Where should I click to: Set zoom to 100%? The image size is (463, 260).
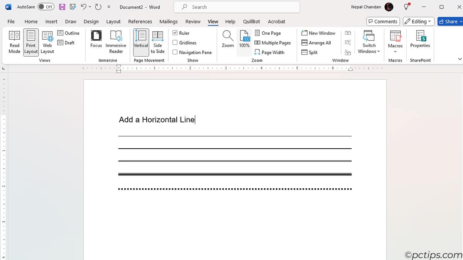[x=244, y=40]
